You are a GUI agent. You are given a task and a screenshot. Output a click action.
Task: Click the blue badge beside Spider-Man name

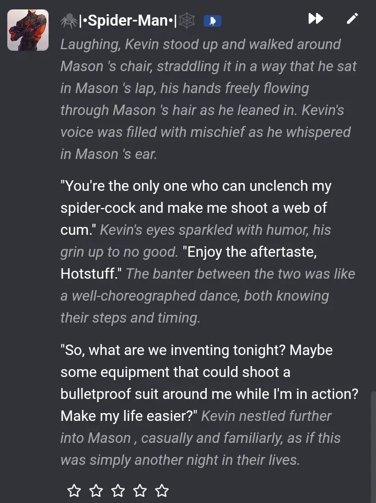[213, 21]
